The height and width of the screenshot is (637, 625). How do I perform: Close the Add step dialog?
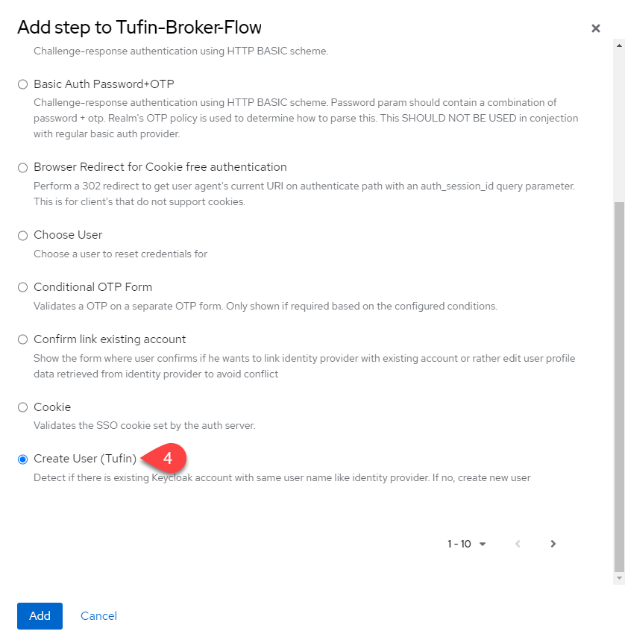(x=595, y=28)
